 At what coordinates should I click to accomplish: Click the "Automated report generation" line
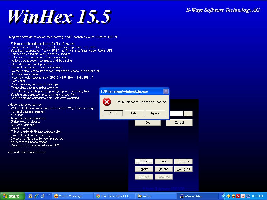28,118
